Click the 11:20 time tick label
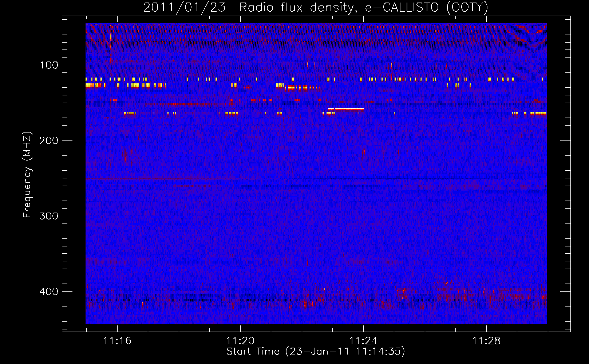589x364 pixels. pos(240,341)
